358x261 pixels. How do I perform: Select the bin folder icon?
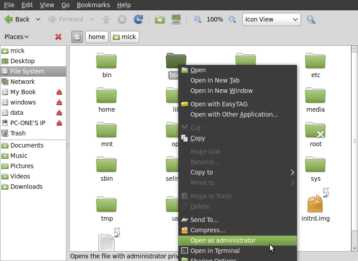106,61
